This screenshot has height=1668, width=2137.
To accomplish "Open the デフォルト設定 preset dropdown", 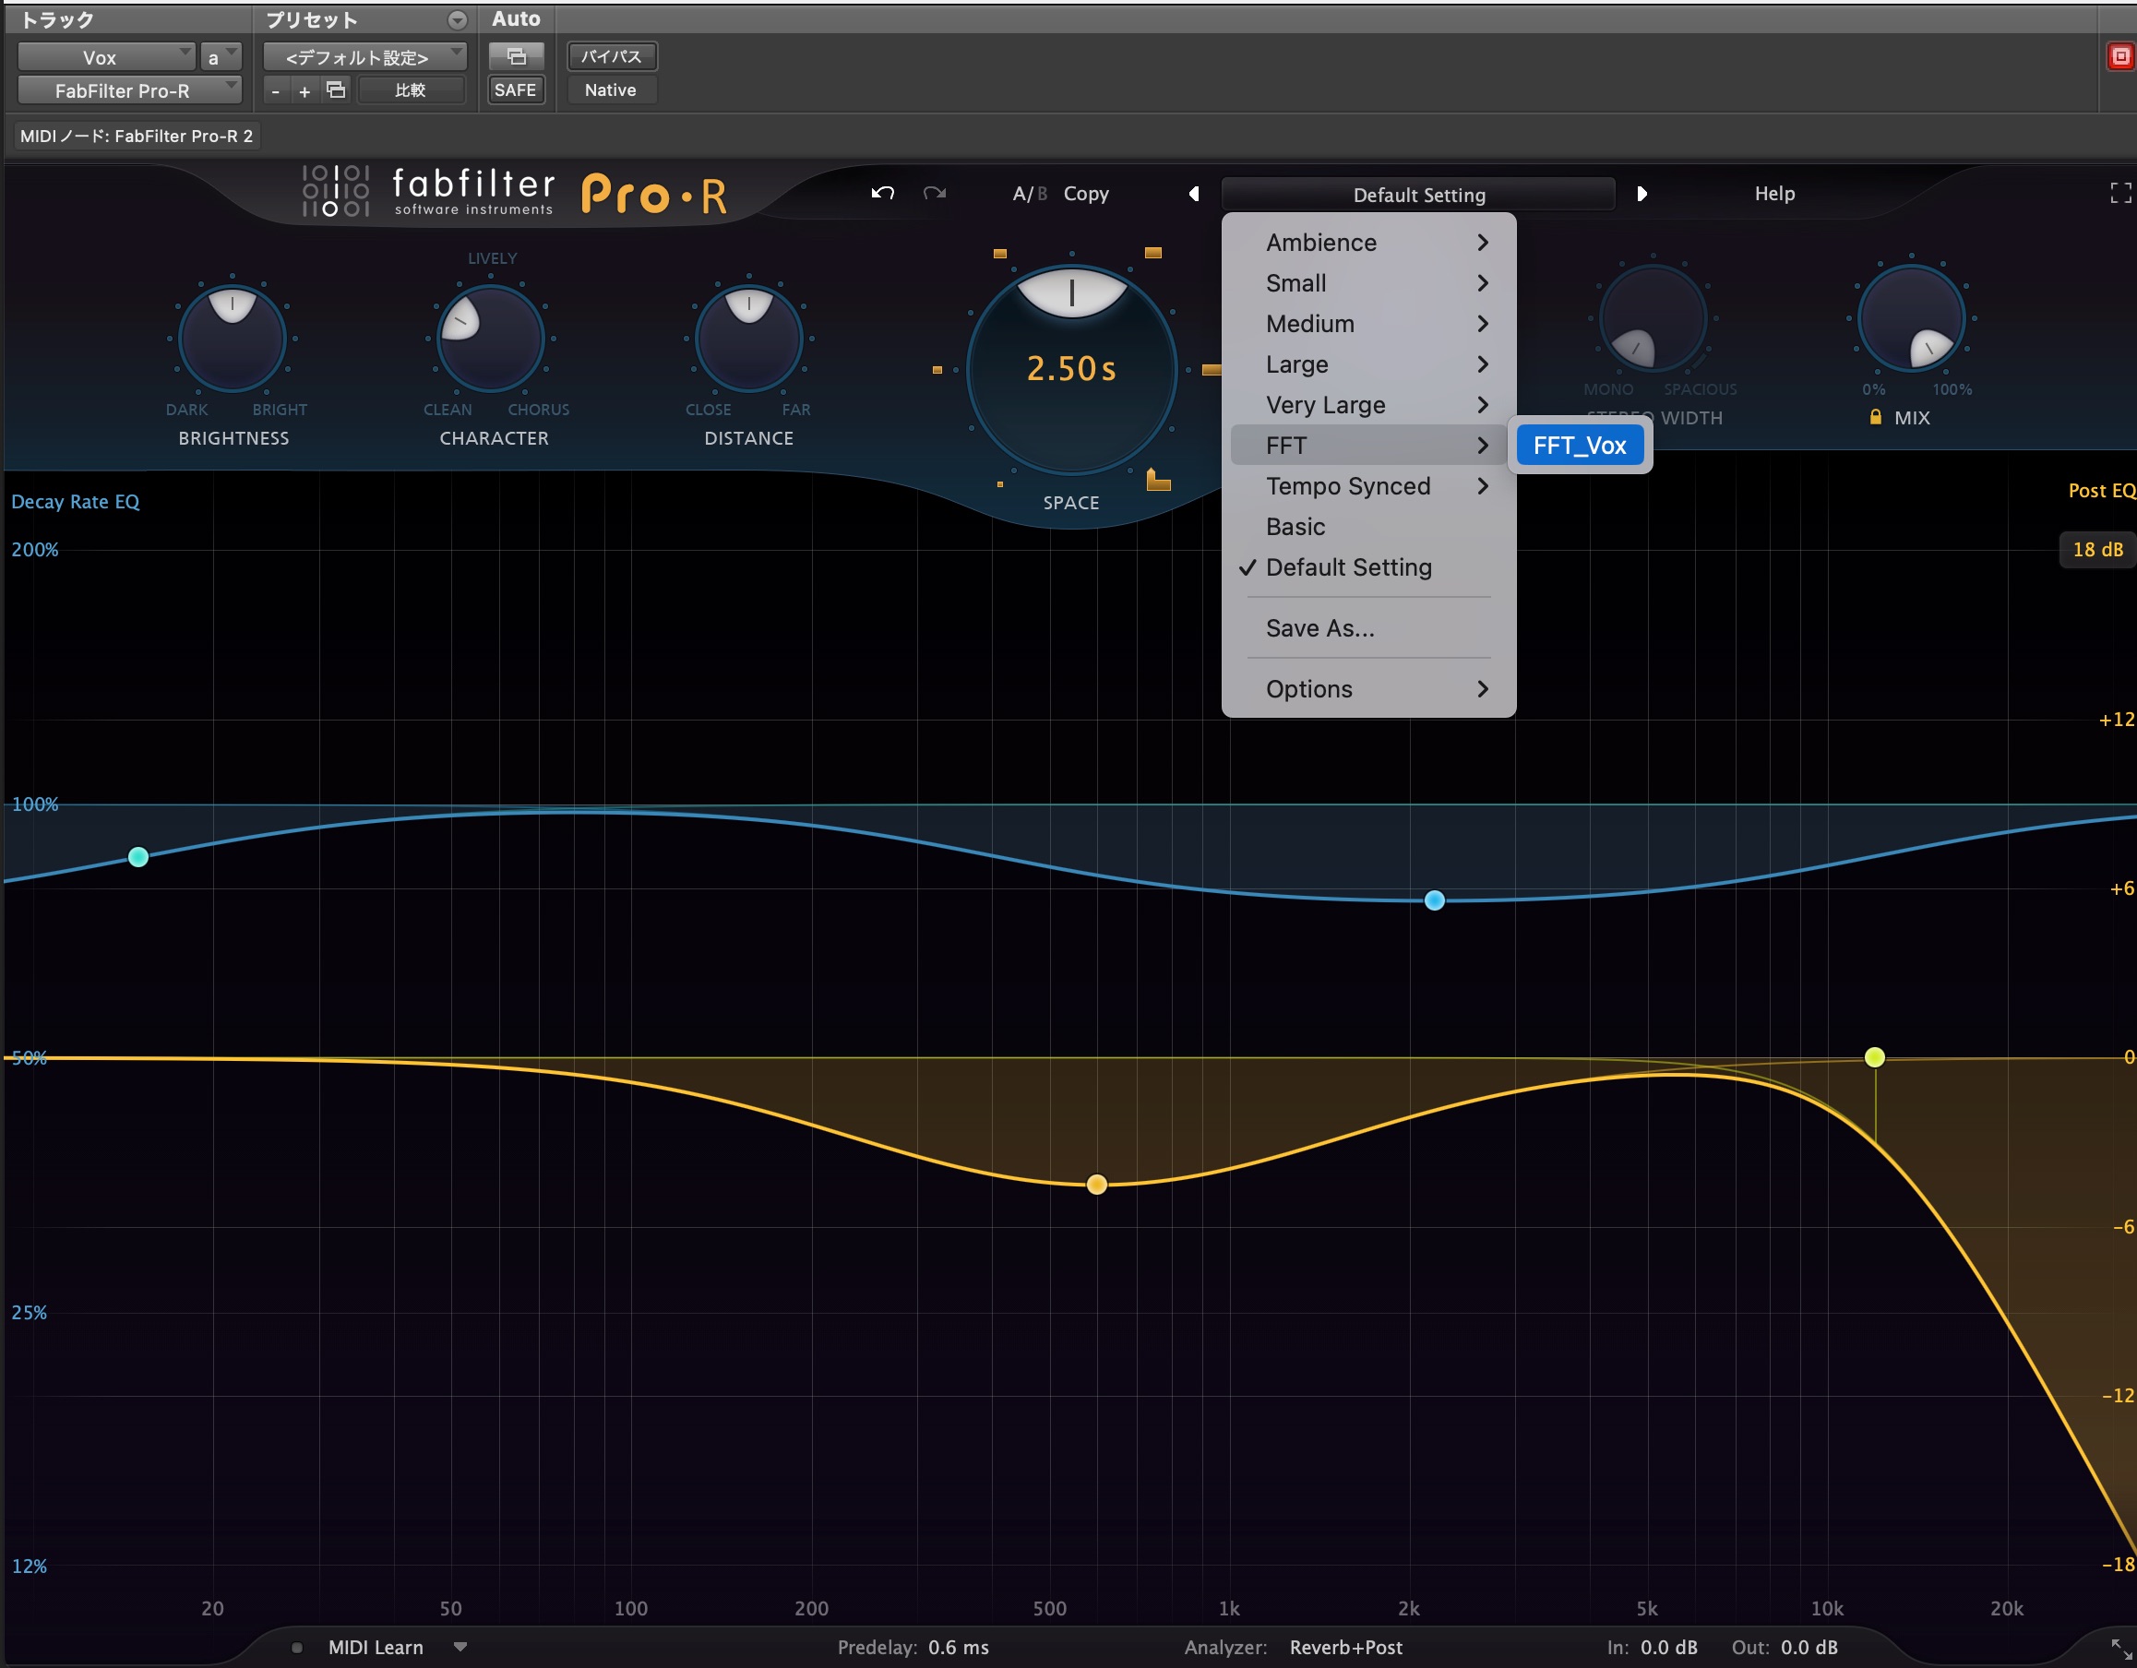I will [x=364, y=57].
